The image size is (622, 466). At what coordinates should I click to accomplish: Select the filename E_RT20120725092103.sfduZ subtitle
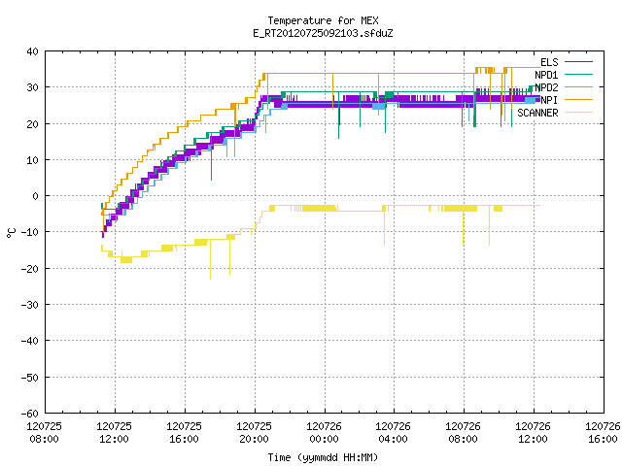coord(323,33)
